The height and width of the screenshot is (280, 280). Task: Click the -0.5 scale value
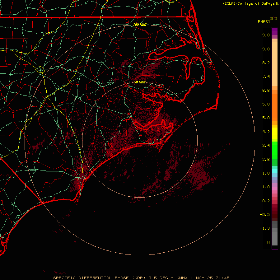[x=265, y=215]
